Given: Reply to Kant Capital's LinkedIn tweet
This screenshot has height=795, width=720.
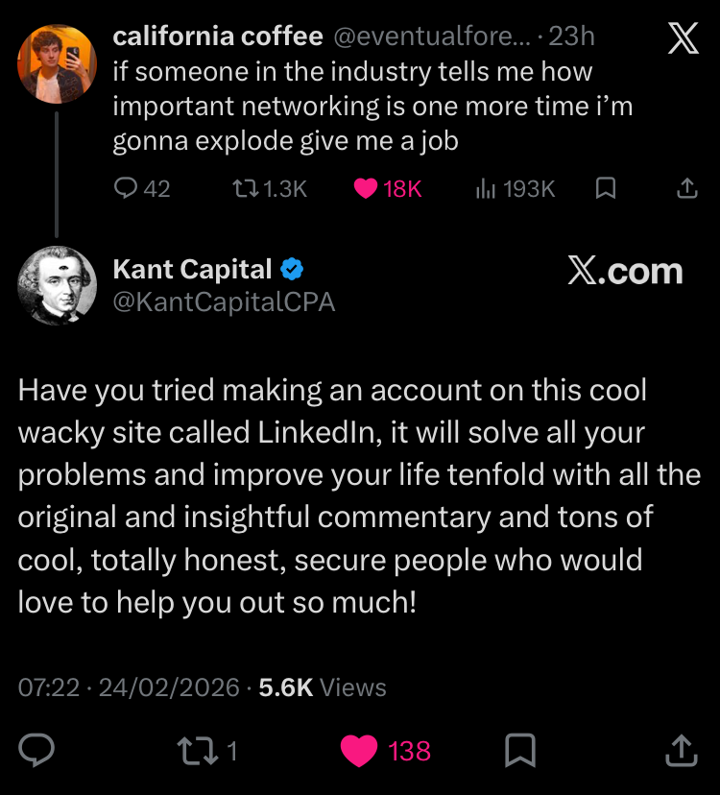Looking at the screenshot, I should click(x=37, y=750).
